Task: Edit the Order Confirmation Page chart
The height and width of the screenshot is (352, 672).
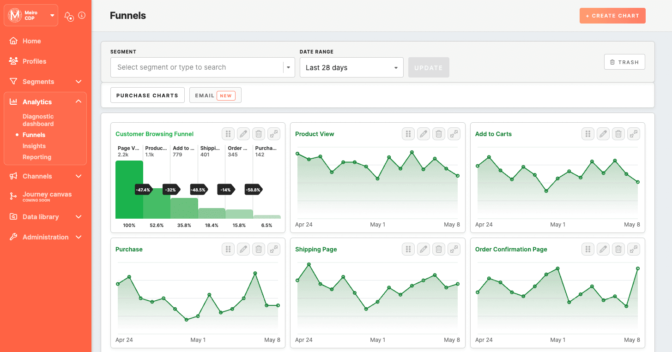Action: point(603,249)
